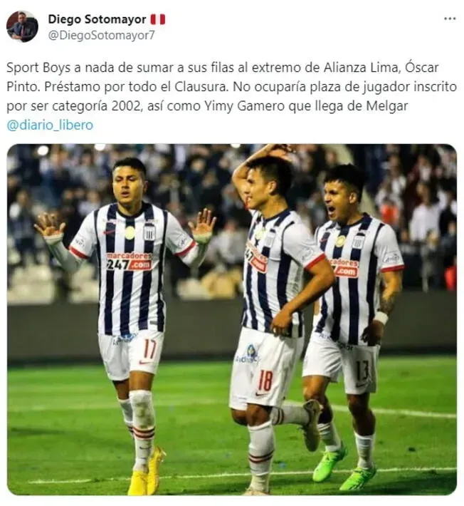Click the Sport Boys text in tweet

point(38,68)
